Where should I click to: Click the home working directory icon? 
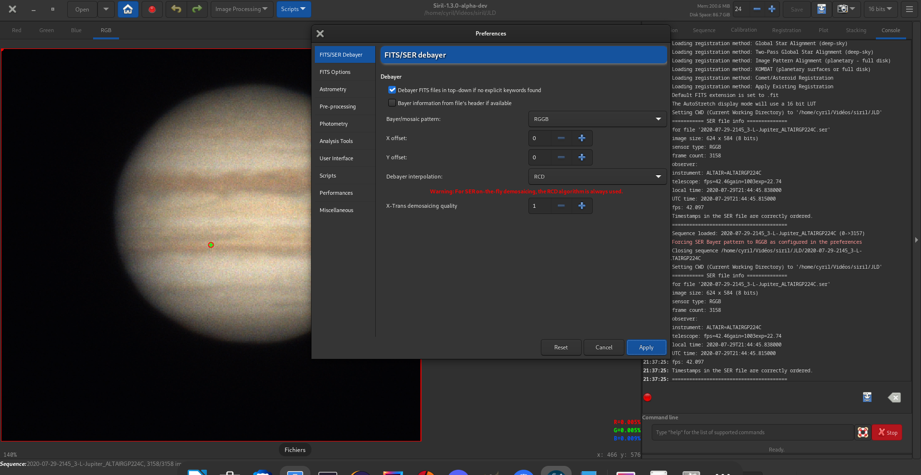pos(128,9)
